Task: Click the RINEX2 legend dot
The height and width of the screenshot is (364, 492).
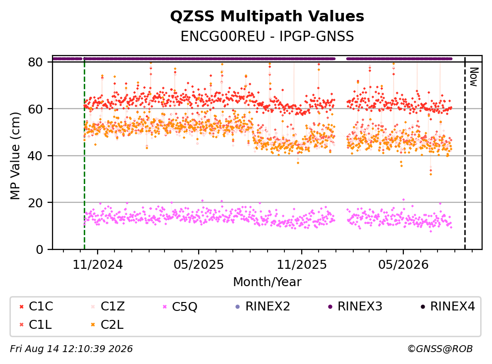Action: tap(237, 306)
